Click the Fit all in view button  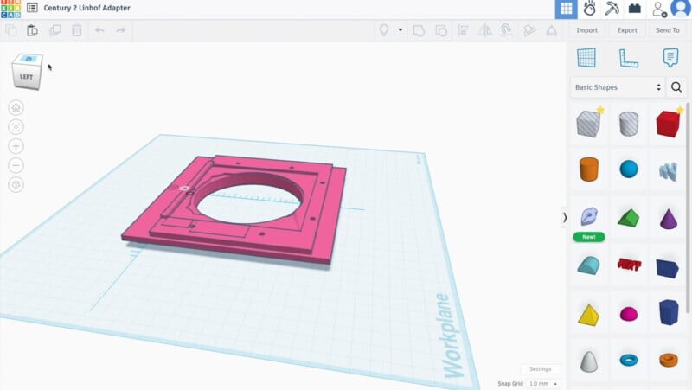16,127
